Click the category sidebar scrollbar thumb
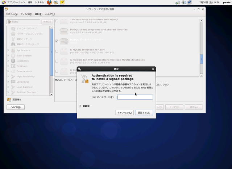 (x=51, y=52)
